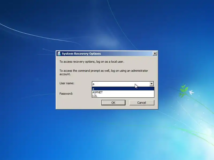
Task: Click the System Recovery Options title icon
Action: click(x=59, y=54)
